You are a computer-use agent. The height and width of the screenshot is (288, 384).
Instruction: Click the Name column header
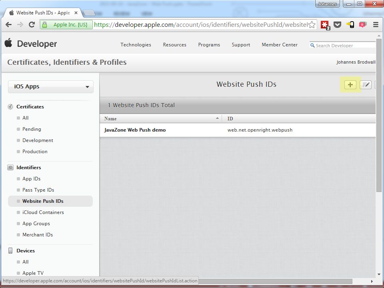coord(110,118)
